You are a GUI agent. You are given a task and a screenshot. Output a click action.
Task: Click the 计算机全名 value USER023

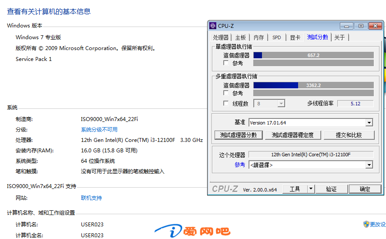click(92, 236)
